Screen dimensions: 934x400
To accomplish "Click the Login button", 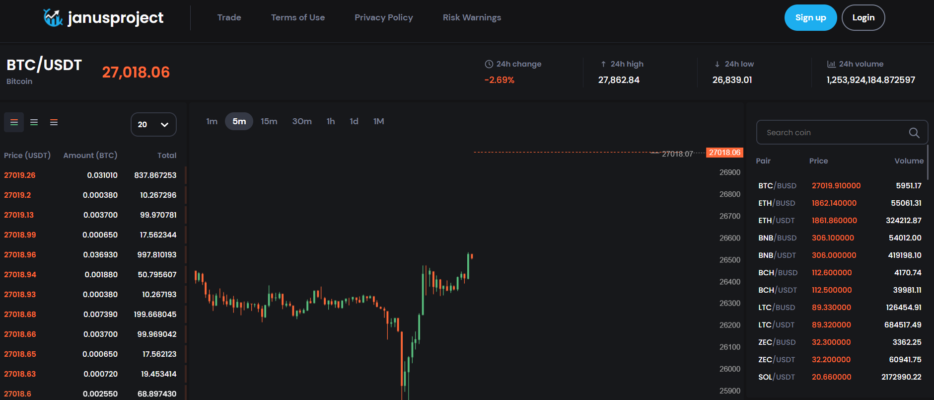I will click(863, 17).
